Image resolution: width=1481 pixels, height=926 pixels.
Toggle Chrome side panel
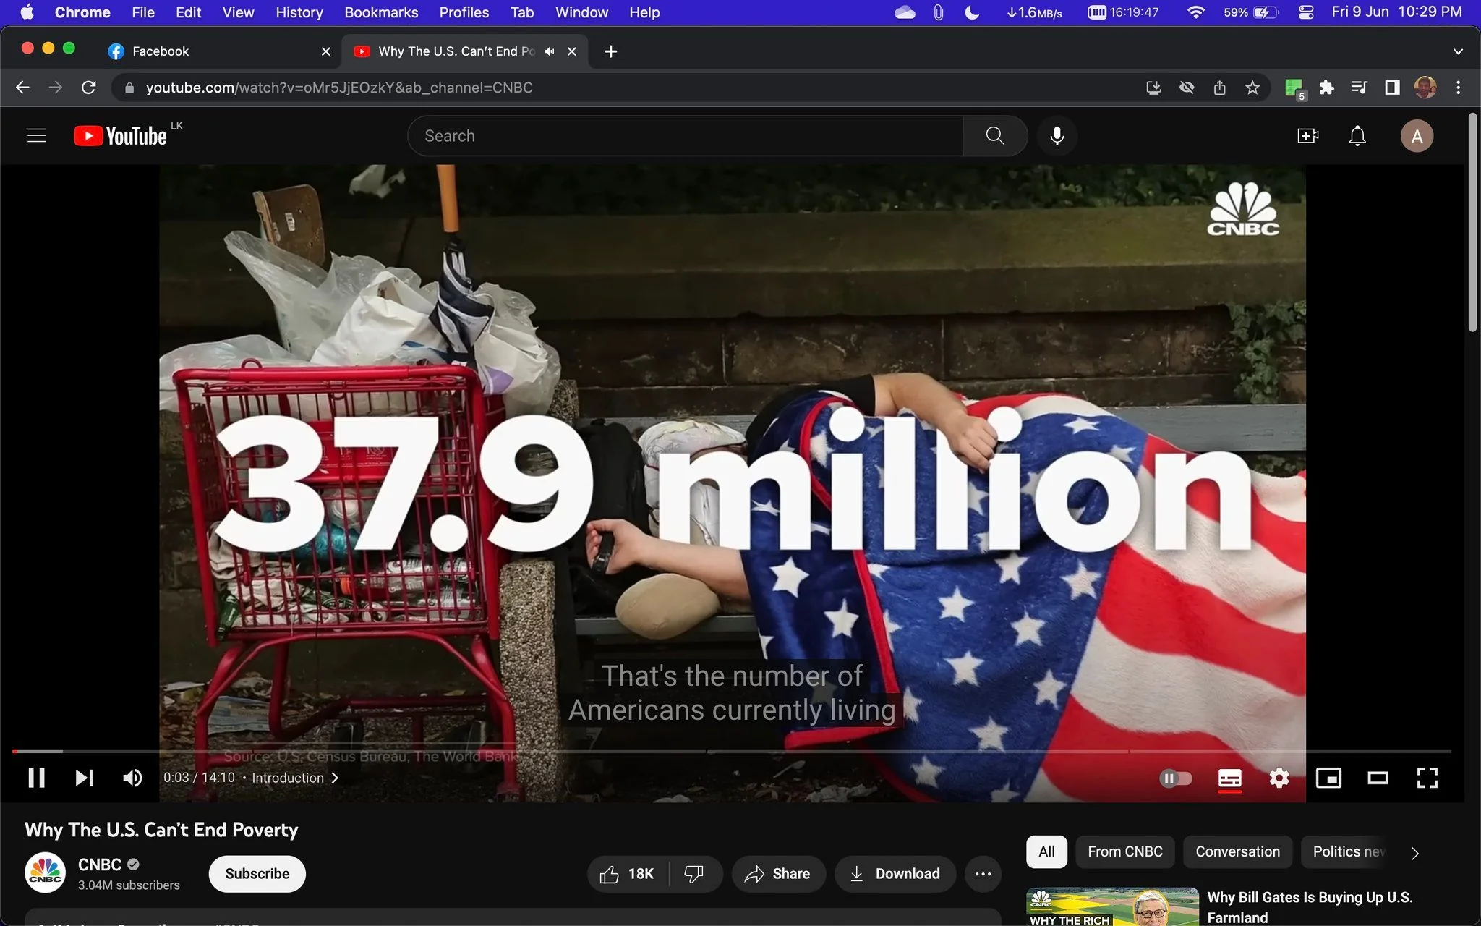[1392, 88]
